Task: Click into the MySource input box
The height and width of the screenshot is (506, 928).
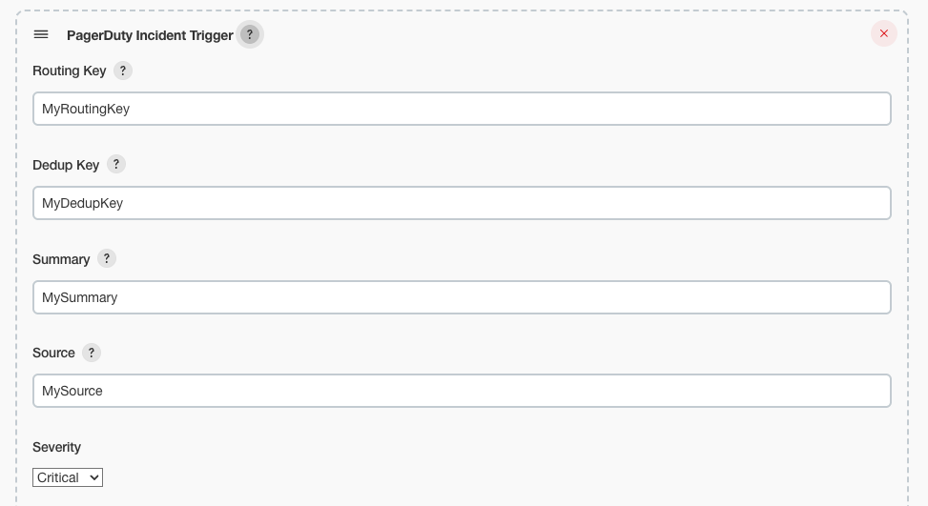Action: (462, 391)
